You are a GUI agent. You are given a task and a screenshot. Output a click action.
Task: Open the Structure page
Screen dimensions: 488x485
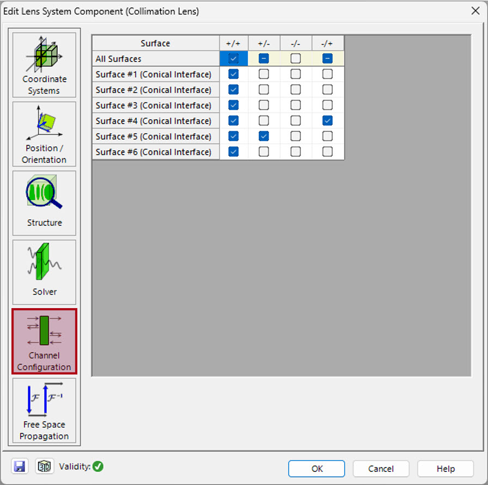tap(44, 203)
